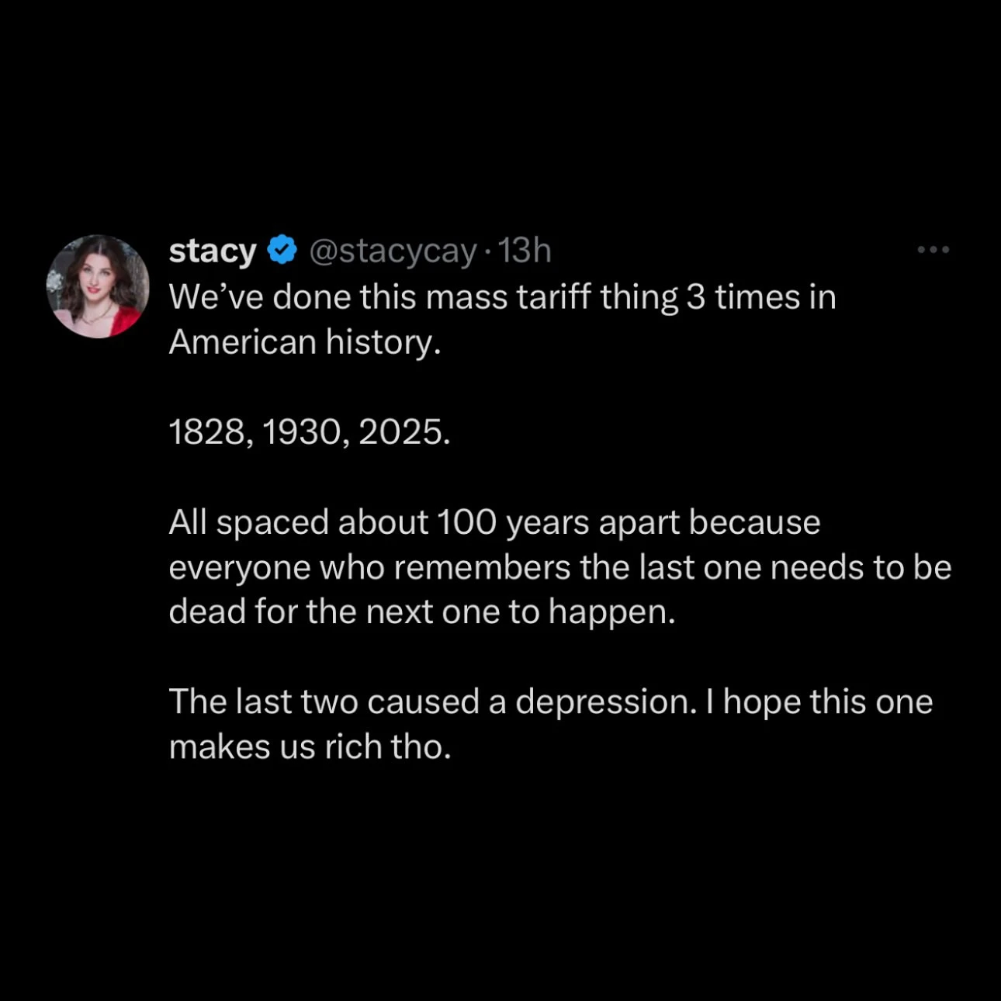The height and width of the screenshot is (1001, 1001).
Task: Click the year 2025 in the tweet
Action: coord(403,432)
